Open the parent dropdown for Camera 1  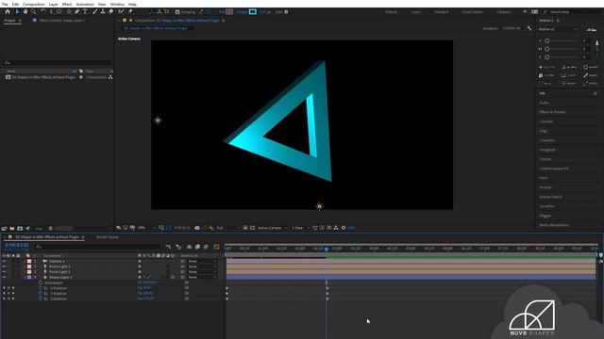pyautogui.click(x=202, y=261)
